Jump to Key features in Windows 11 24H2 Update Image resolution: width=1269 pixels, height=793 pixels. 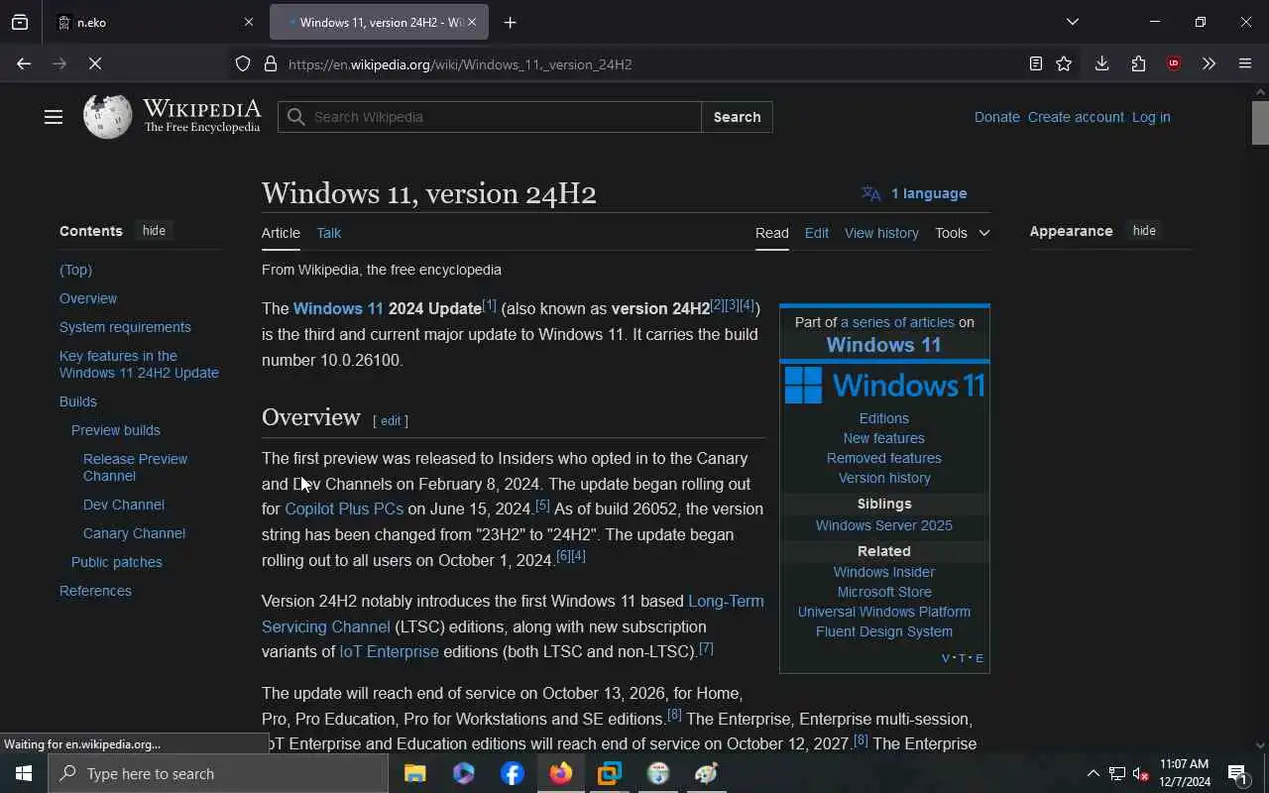tap(139, 365)
